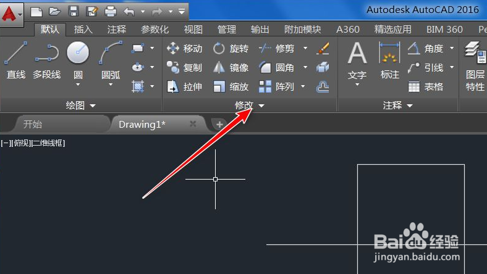This screenshot has height=274, width=487.
Task: Click the 拉伸 stretch tool
Action: 185,86
